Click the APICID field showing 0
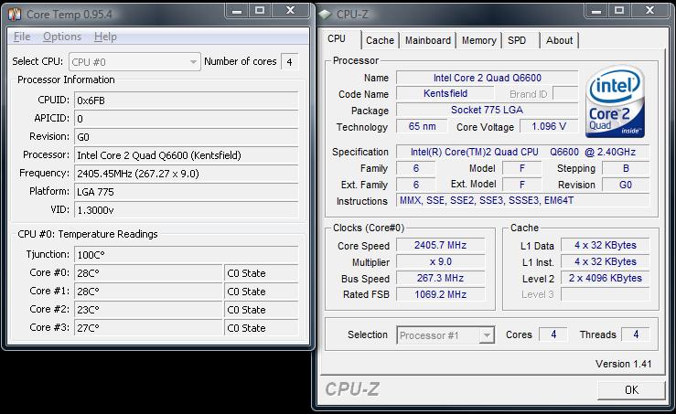Screen dimensions: 676x414 pos(187,119)
